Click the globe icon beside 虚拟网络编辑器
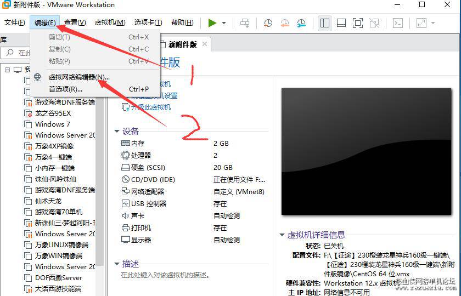The width and height of the screenshot is (461, 296). click(37, 77)
